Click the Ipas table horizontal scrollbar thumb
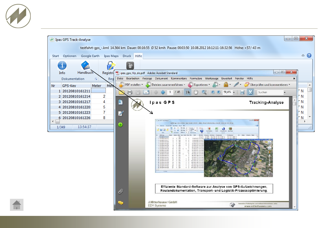Screen dimensions: 330x228 click(x=58, y=122)
